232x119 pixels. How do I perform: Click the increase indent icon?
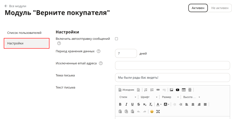point(181,104)
